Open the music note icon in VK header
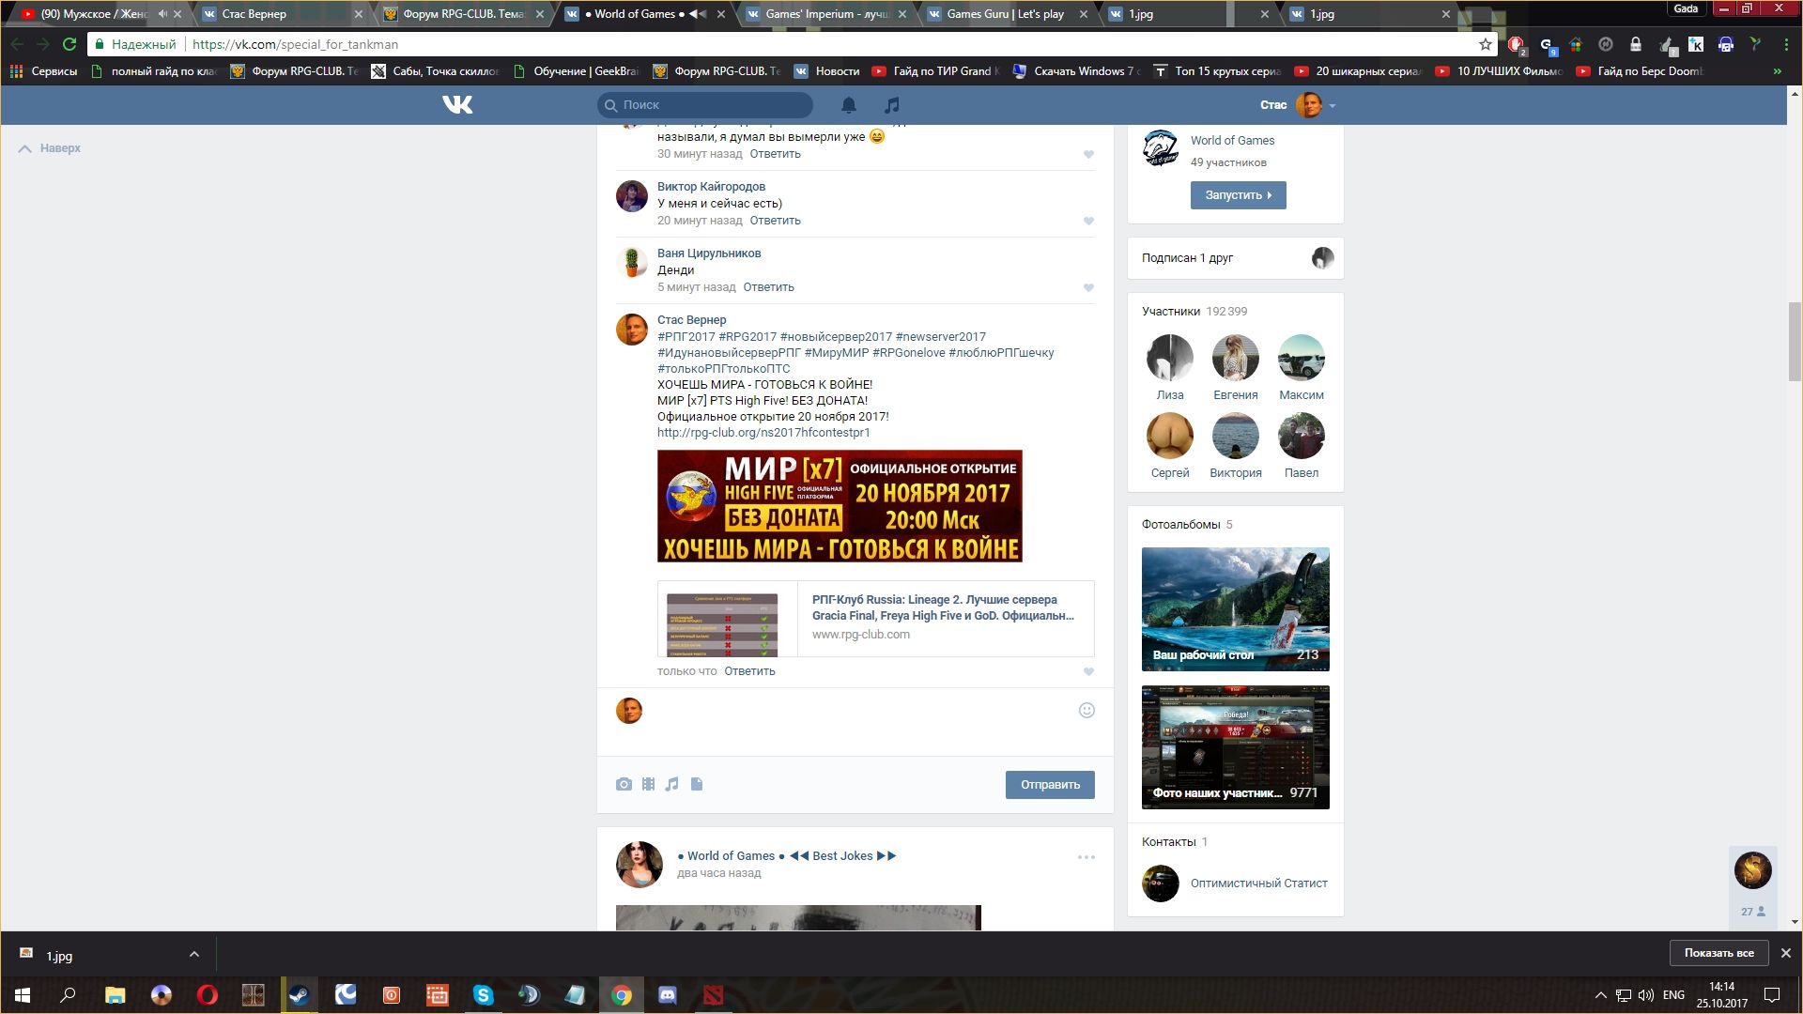Viewport: 1803px width, 1014px height. pyautogui.click(x=892, y=104)
